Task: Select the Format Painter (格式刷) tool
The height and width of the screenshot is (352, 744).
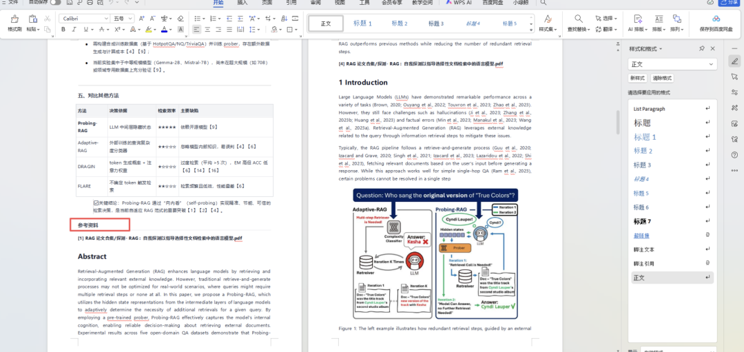Action: click(14, 23)
